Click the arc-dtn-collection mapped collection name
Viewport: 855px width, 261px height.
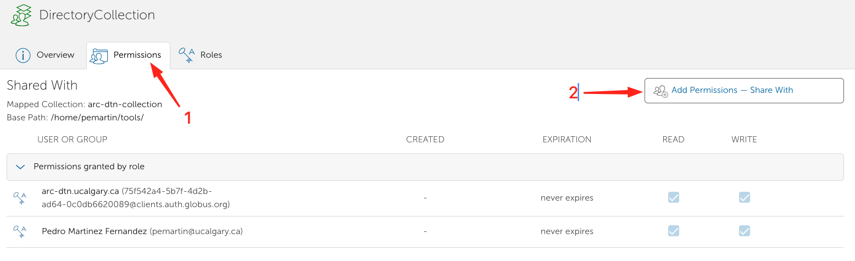click(x=125, y=104)
